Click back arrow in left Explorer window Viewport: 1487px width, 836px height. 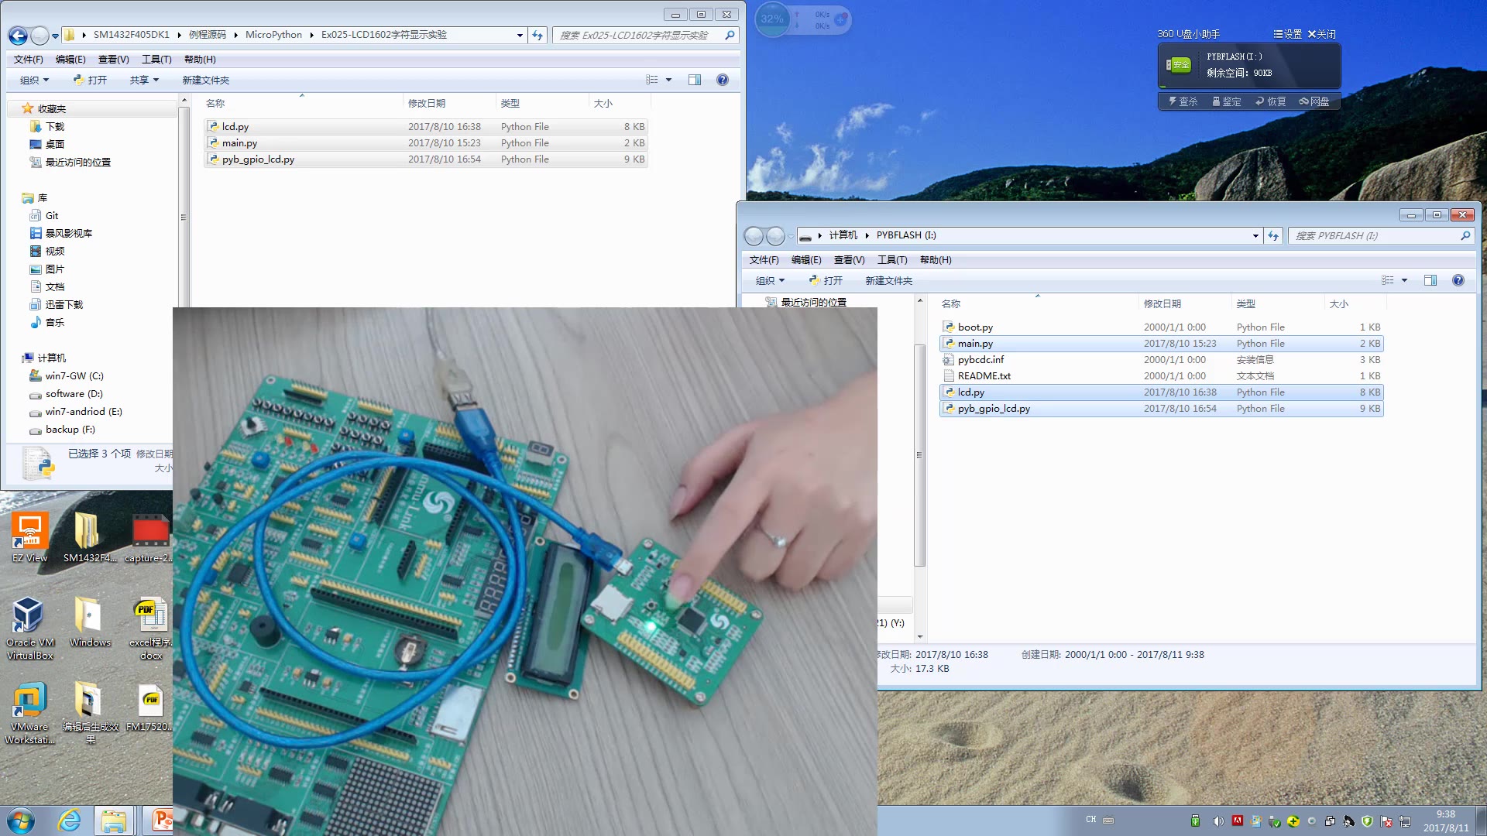[18, 35]
